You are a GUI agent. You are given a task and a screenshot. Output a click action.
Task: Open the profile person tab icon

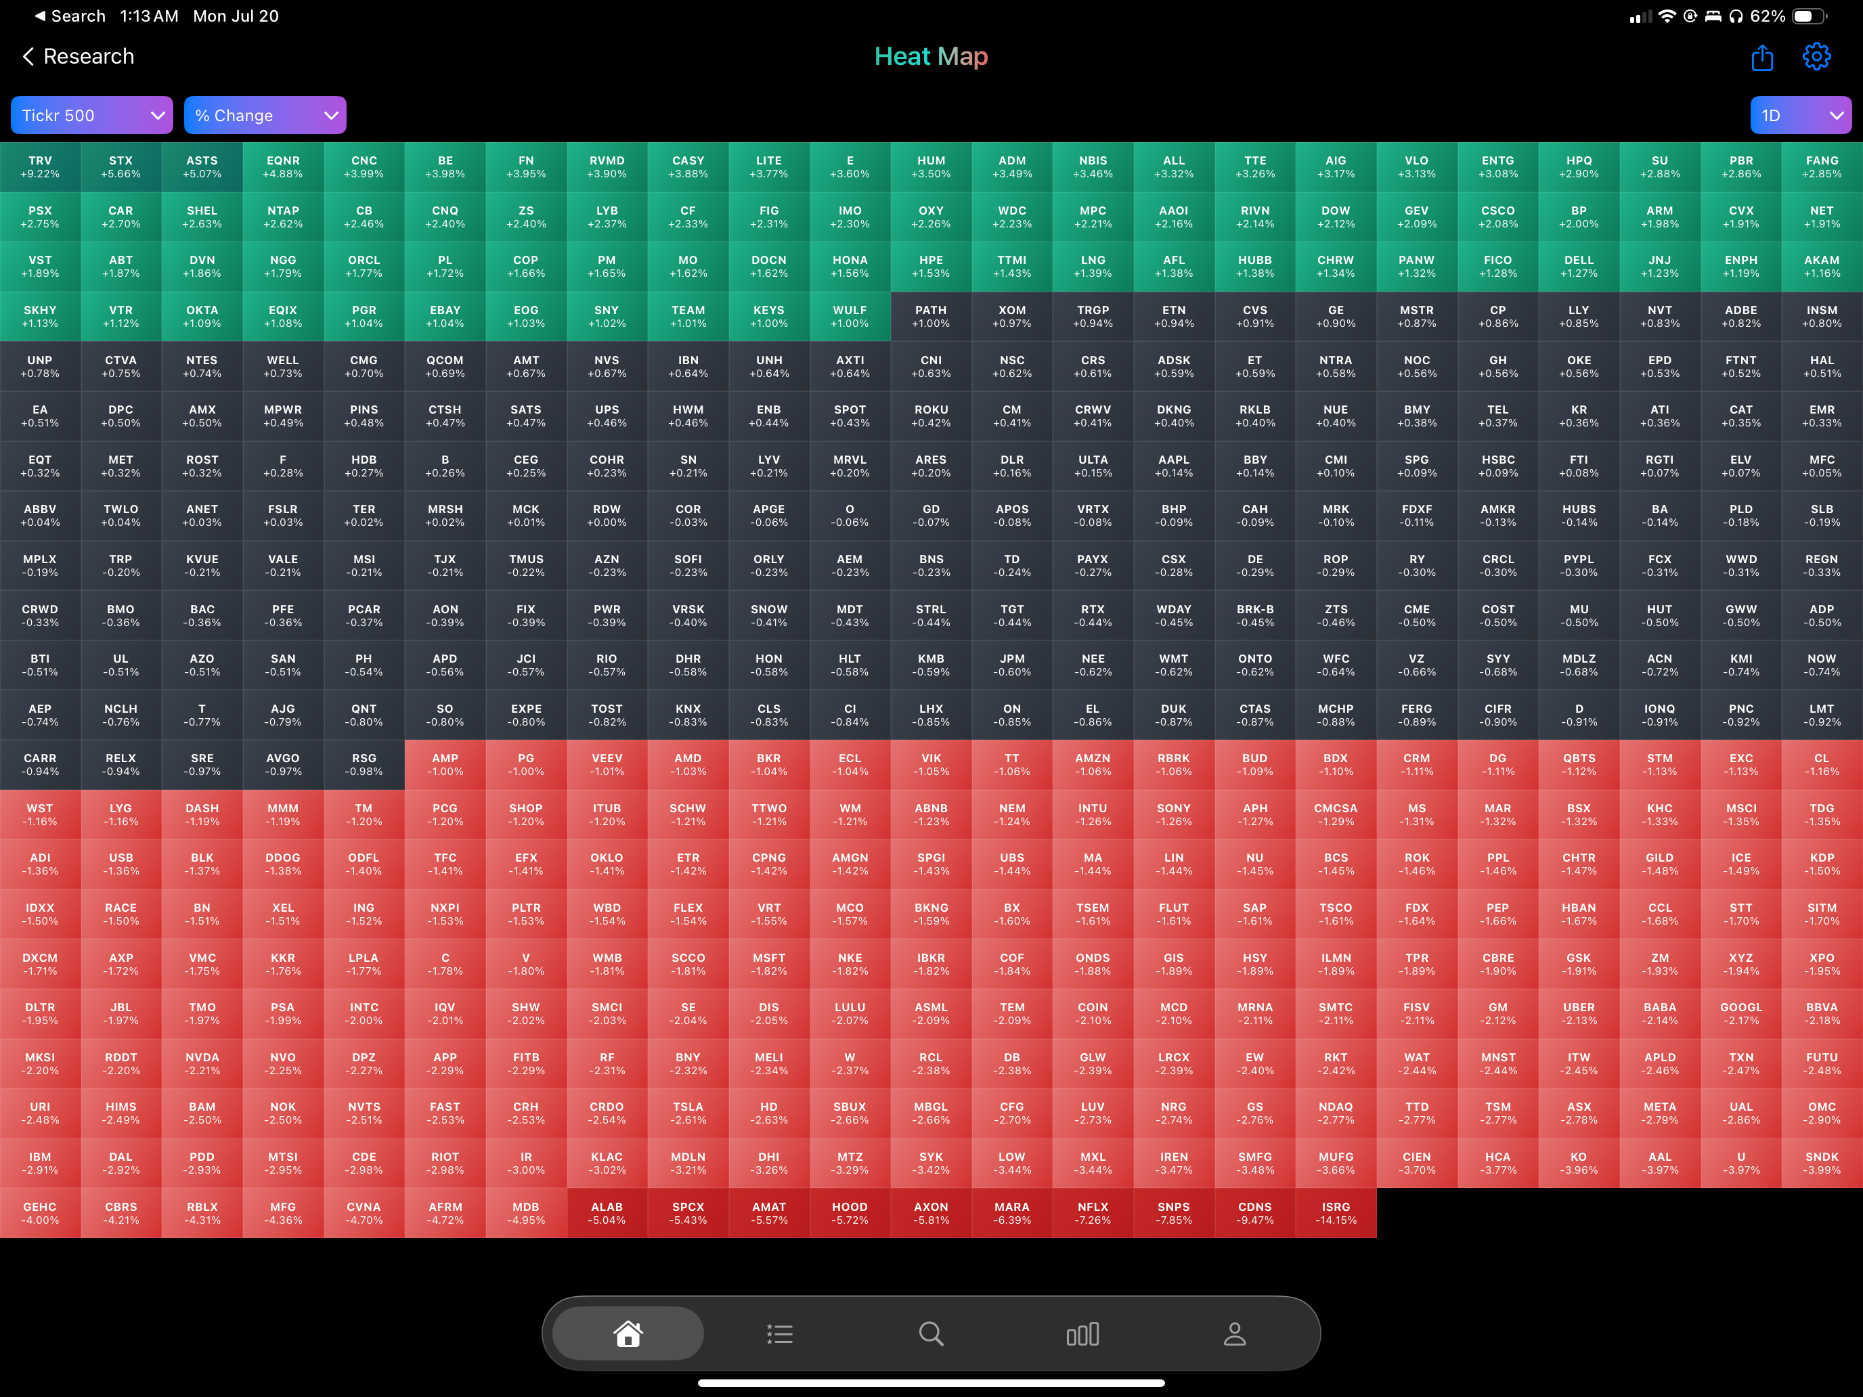click(x=1235, y=1334)
